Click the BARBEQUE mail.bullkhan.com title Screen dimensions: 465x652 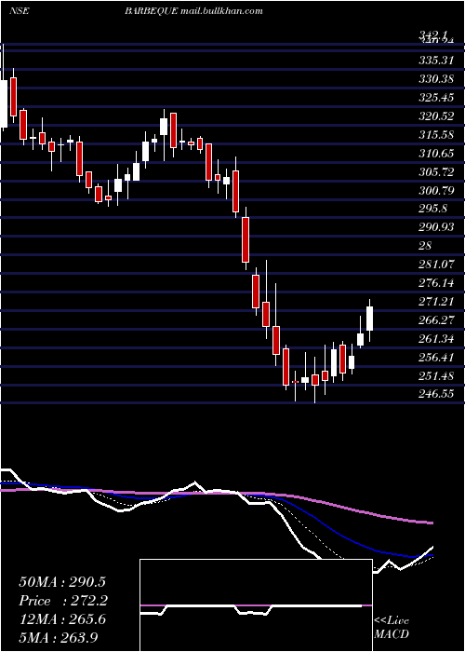pos(193,11)
